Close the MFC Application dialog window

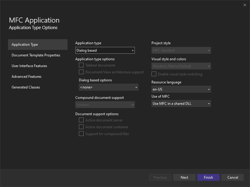click(x=245, y=5)
